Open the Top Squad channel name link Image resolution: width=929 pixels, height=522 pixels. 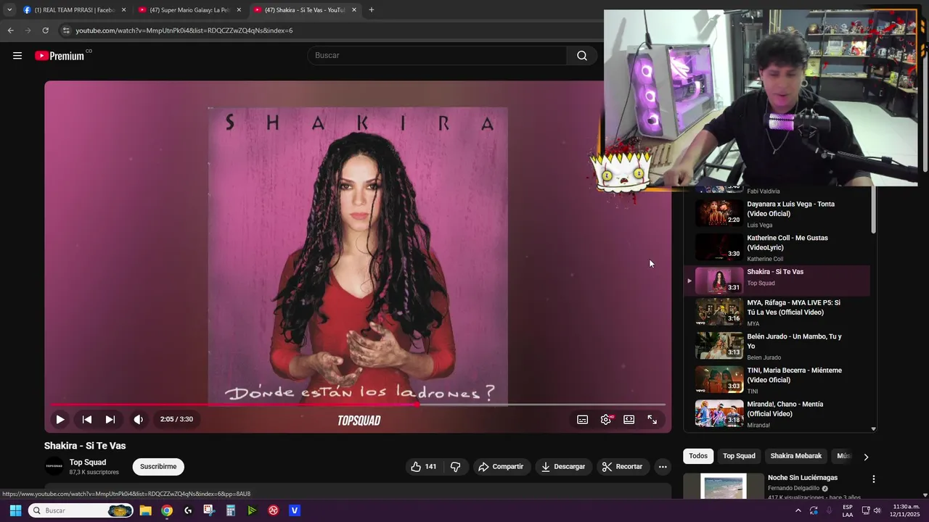pos(88,463)
